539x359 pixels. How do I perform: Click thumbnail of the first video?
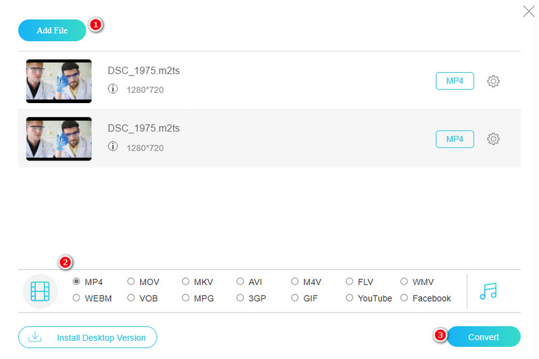pyautogui.click(x=59, y=81)
